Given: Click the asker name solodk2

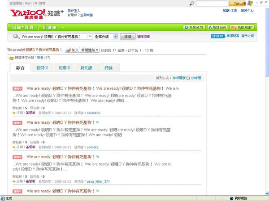Looking at the screenshot, I should point(93,147).
